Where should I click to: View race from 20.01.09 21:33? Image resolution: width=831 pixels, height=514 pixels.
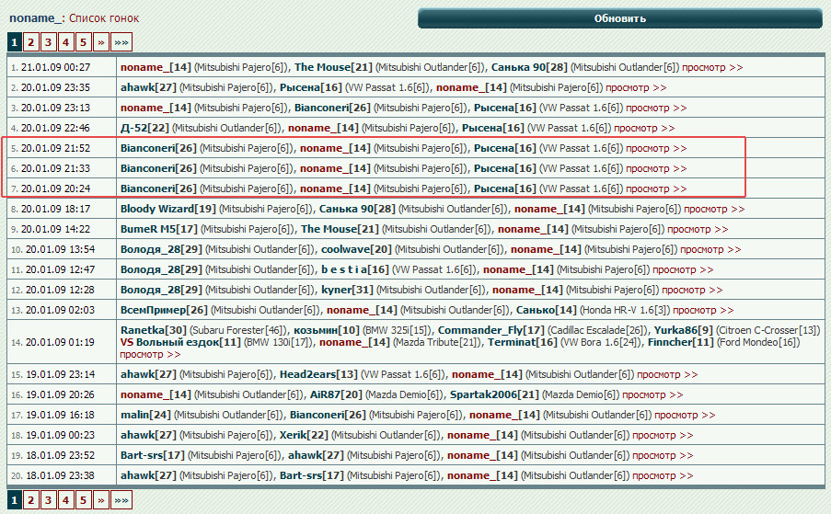pos(656,169)
